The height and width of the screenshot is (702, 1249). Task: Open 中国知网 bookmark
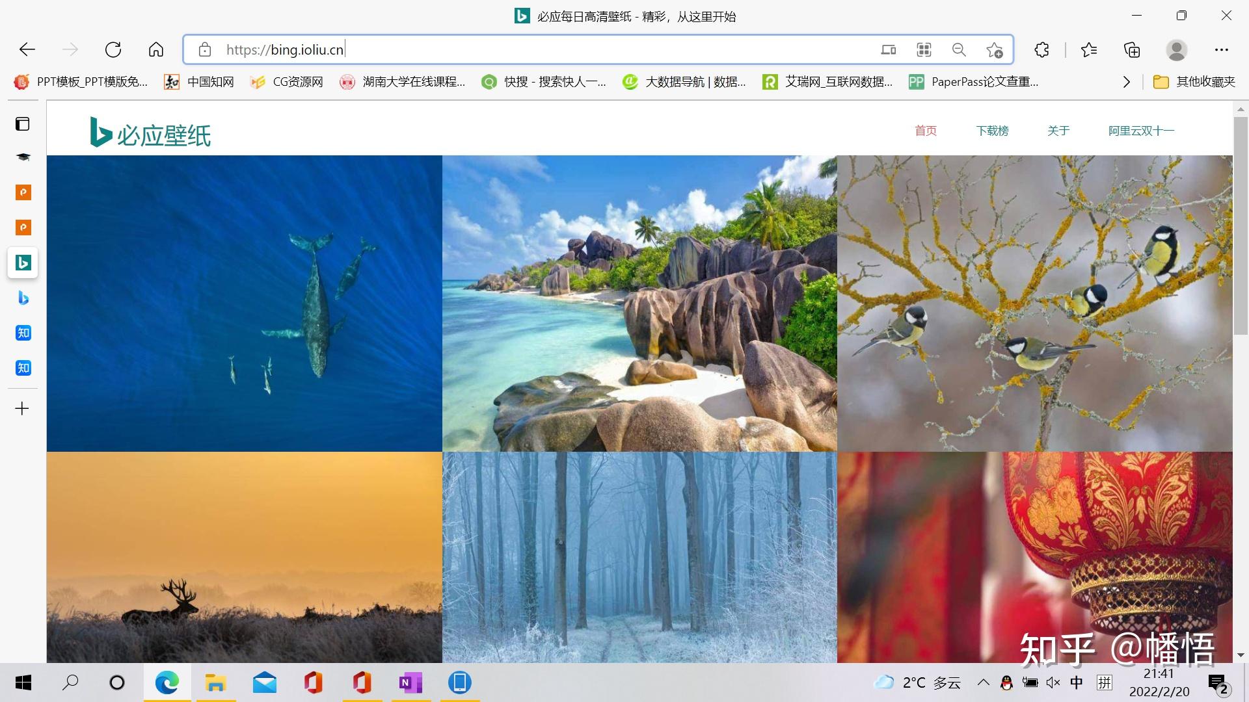(x=199, y=82)
